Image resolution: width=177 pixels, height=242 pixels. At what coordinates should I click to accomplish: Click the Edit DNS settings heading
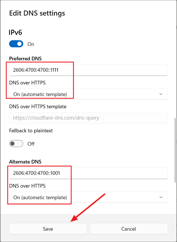coord(37,13)
